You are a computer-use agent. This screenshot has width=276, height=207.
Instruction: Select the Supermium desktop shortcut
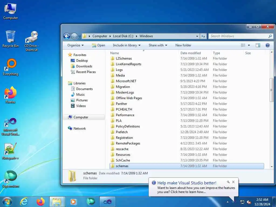[x=11, y=179]
